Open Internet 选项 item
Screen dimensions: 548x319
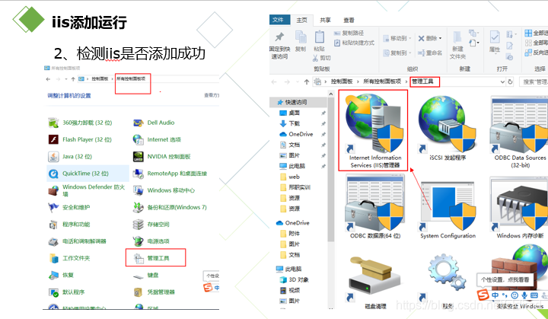[x=157, y=139]
